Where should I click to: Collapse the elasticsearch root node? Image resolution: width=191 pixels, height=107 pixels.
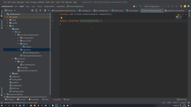5,14
